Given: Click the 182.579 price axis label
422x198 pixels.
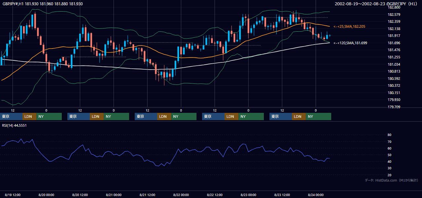Looking at the screenshot, I should [x=394, y=15].
